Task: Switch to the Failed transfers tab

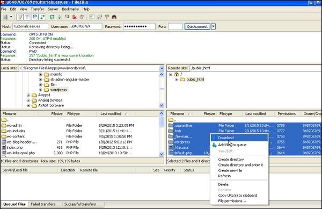Action: pos(43,204)
